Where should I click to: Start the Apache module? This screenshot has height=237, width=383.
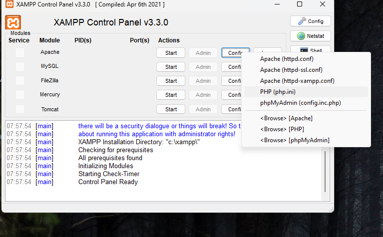(x=171, y=53)
